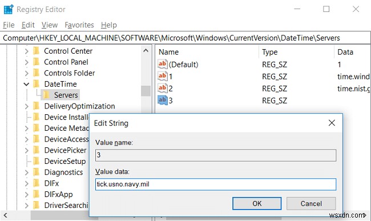Screen dimensions: 371x221
Task: Select the DevicePicker folder icon
Action: pyautogui.click(x=36, y=150)
